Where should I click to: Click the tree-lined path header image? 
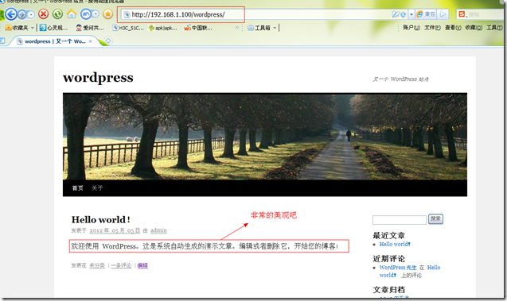pyautogui.click(x=265, y=137)
